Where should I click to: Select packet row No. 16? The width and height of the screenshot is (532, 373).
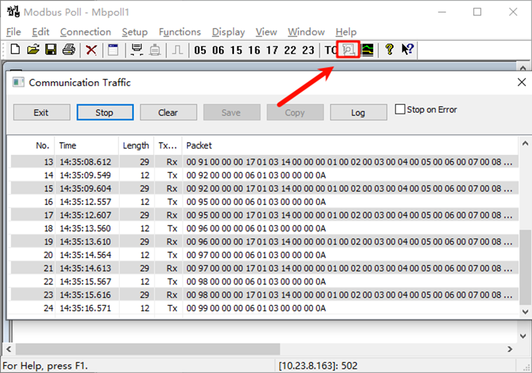[x=265, y=202]
